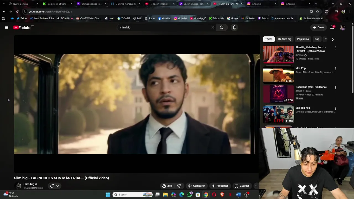Open File Explorer from the taskbar
This screenshot has height=199, width=354.
click(165, 195)
